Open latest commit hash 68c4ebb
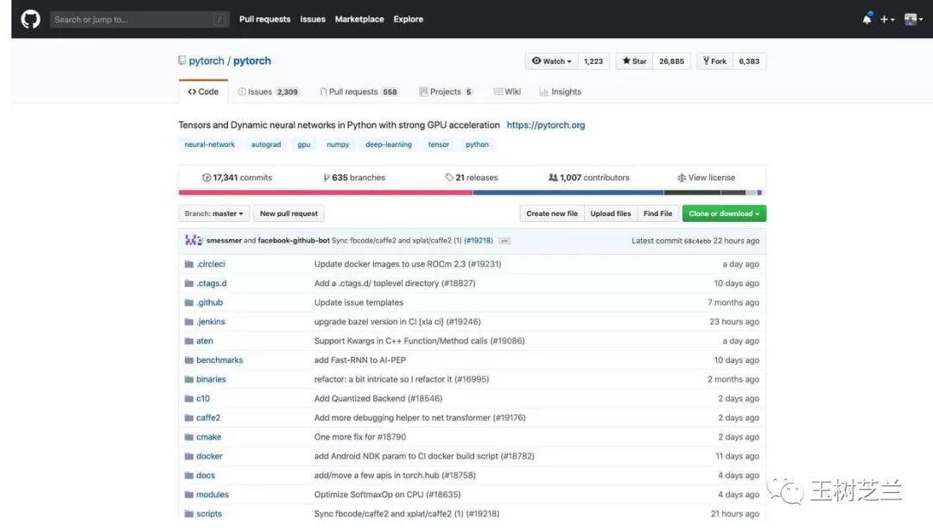 tap(697, 241)
